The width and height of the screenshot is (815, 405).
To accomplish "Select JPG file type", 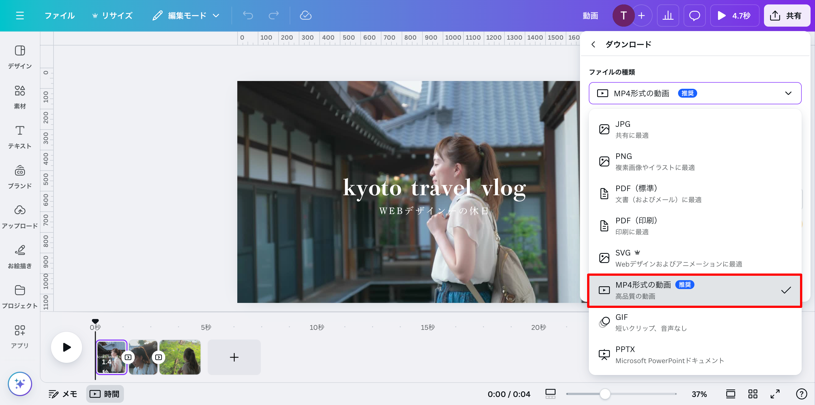I will (695, 129).
